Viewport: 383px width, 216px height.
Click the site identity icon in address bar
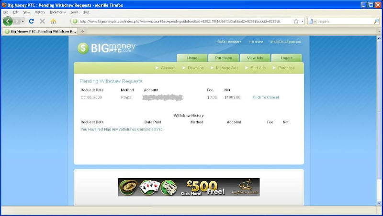coord(75,22)
